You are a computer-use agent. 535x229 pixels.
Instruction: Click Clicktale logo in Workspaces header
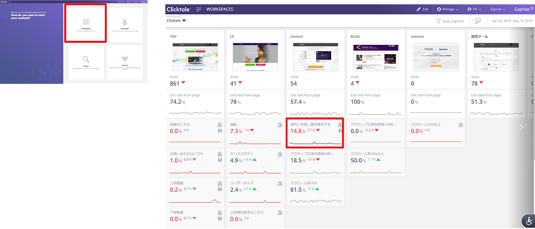[179, 9]
